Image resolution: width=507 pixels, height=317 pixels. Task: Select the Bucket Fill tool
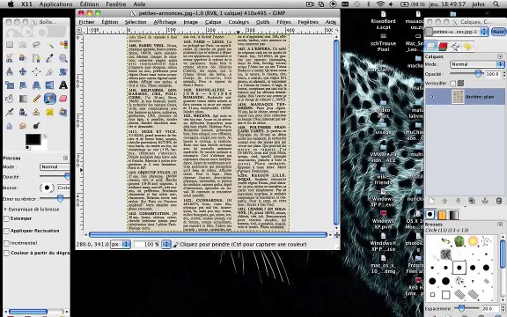10,99
